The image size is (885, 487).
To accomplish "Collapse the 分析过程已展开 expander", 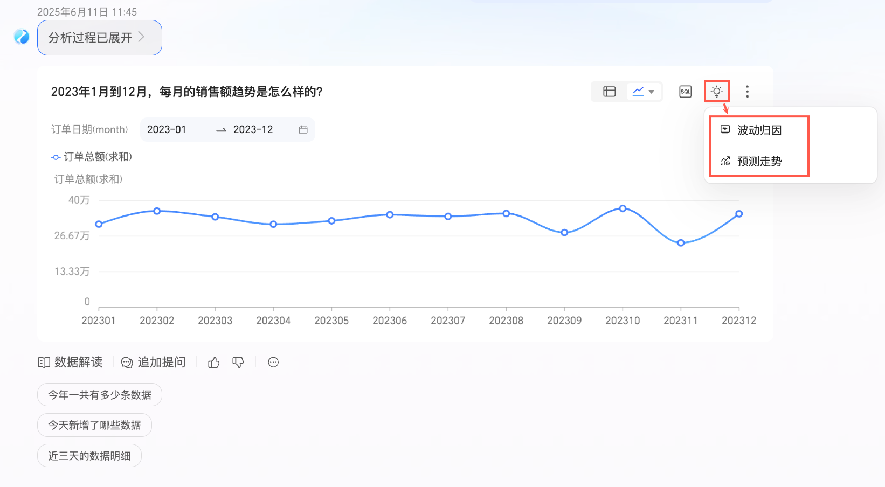I will point(99,38).
